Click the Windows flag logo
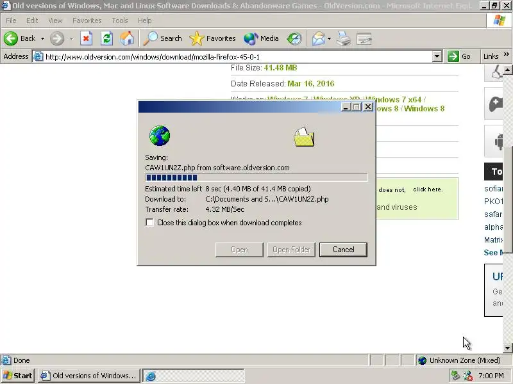 (500, 20)
